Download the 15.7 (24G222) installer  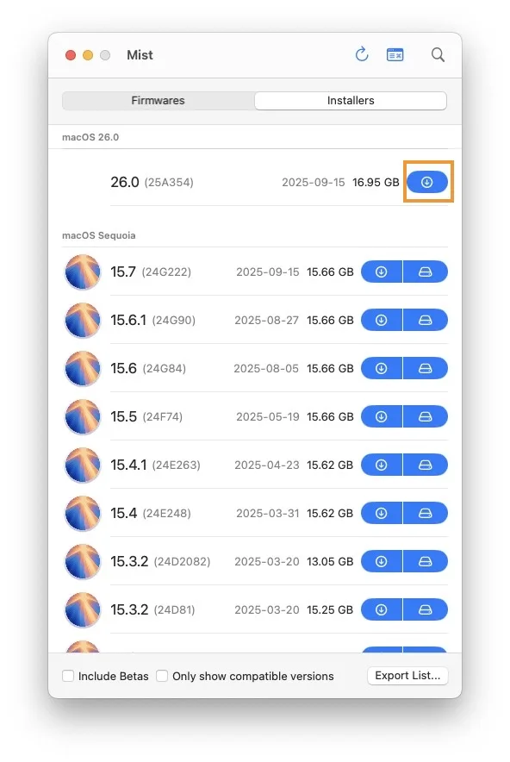(382, 272)
